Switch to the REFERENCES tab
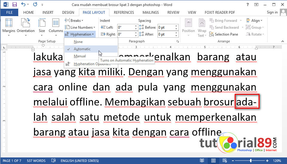Viewport: 287px width, 164px height. coord(124,13)
